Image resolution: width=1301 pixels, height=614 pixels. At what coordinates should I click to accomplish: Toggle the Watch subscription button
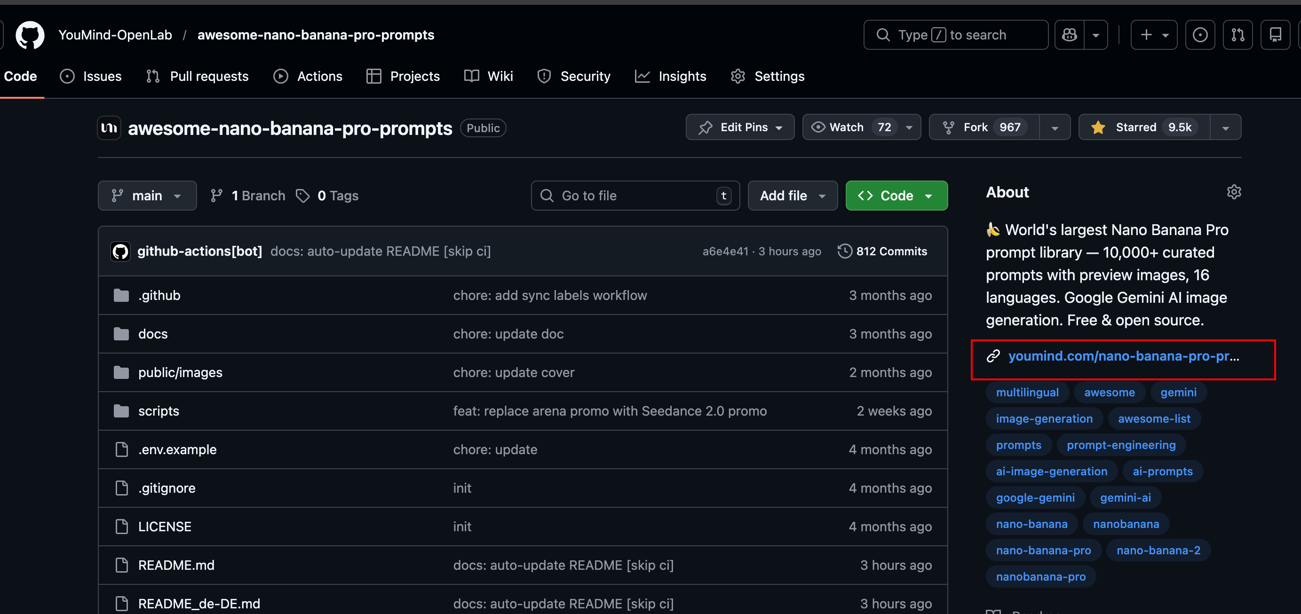(862, 127)
